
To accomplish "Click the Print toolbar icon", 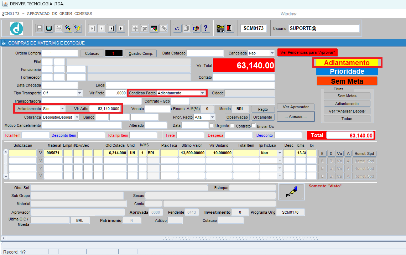I will point(58,28).
